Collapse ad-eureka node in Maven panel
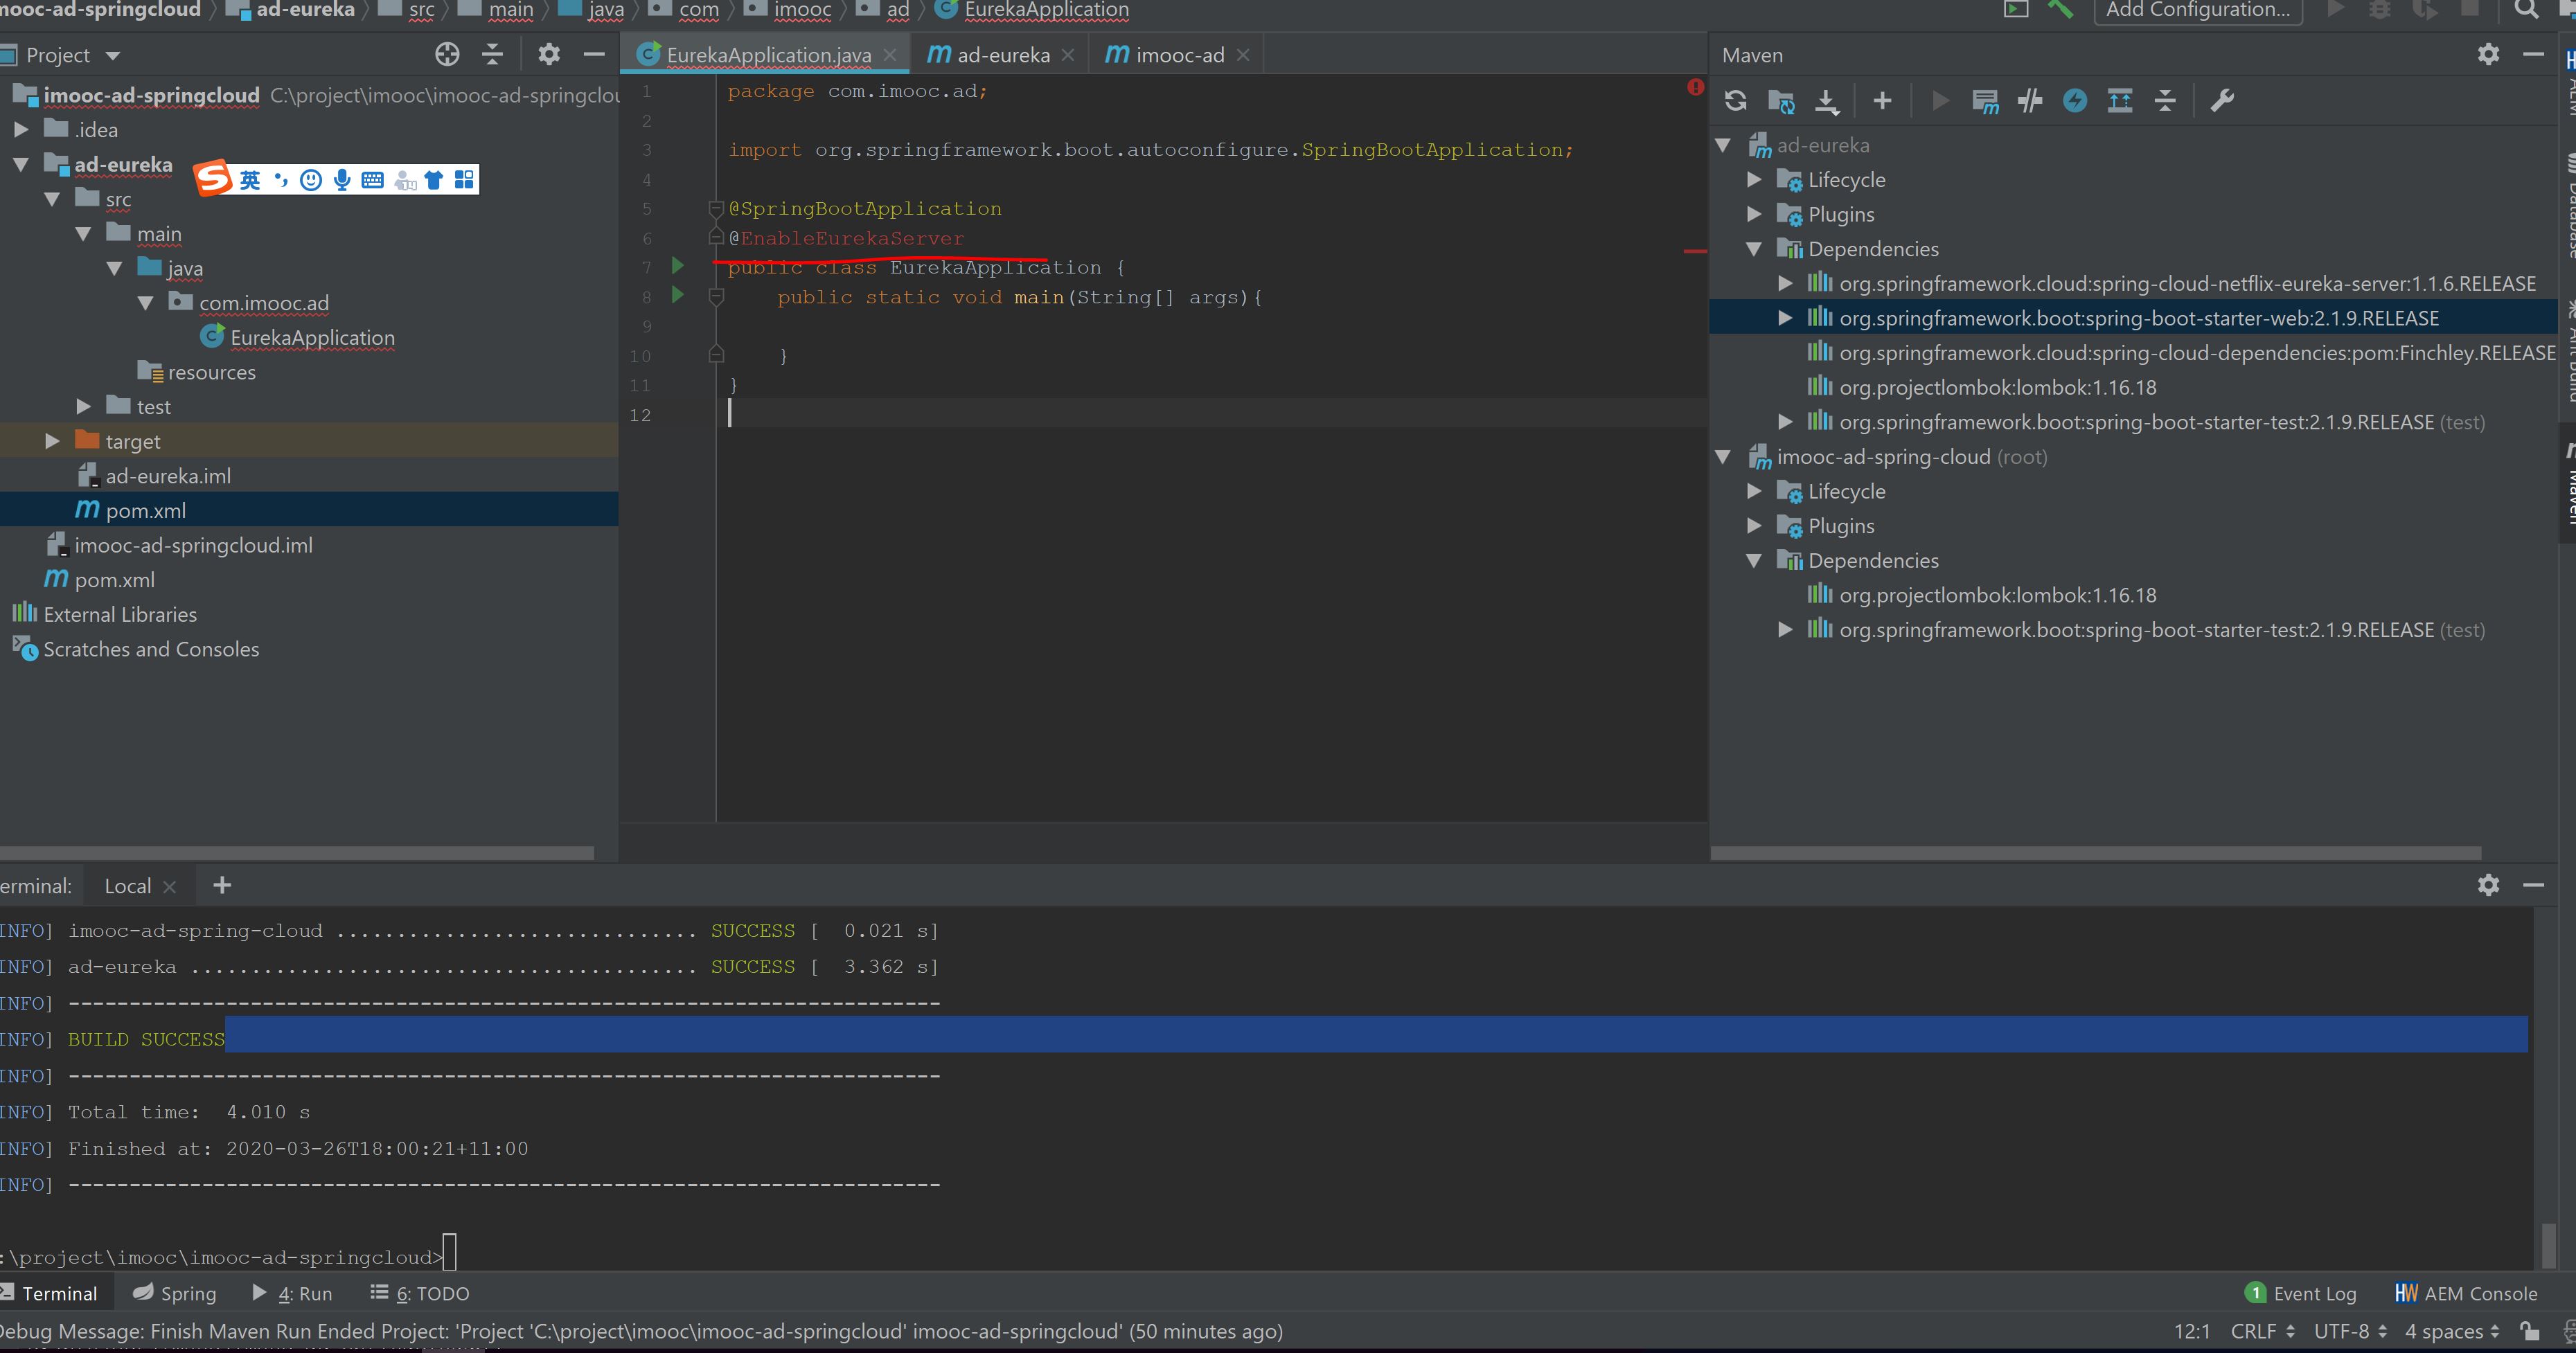 [1723, 145]
